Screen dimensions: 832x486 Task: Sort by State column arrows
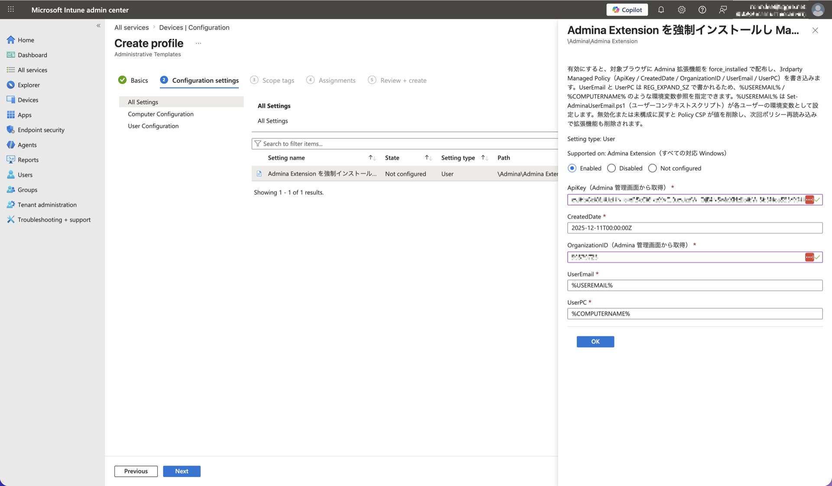pos(428,158)
